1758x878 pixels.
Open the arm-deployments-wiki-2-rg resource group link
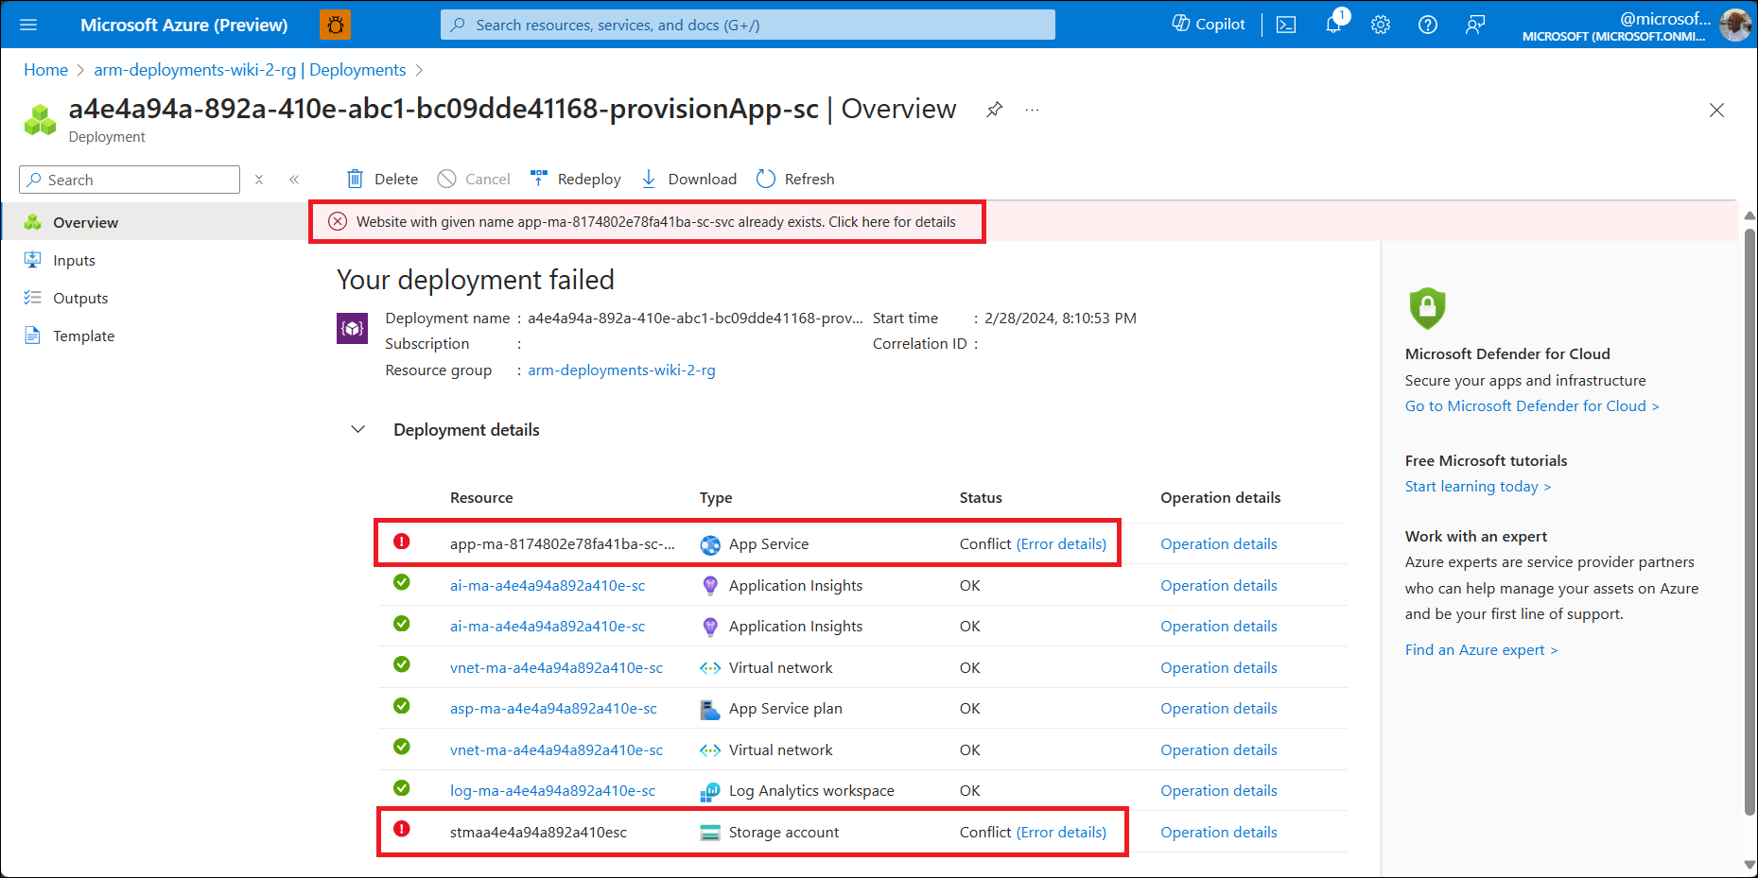pos(621,370)
